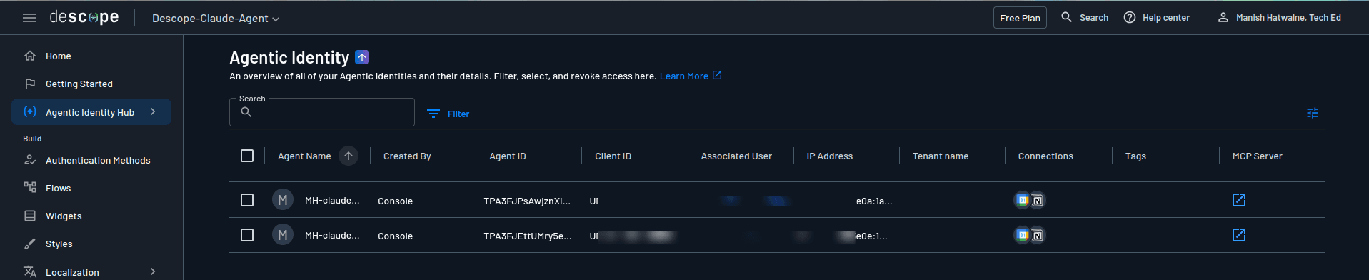Open the Filter options
This screenshot has height=280, width=1369.
pos(448,114)
